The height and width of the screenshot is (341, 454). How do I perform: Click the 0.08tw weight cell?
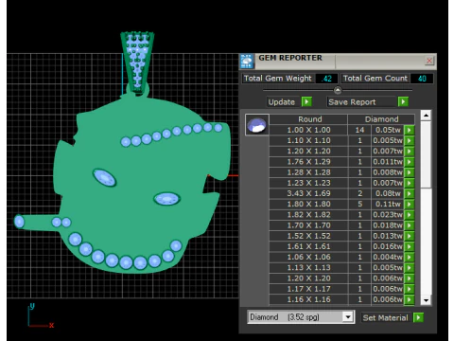(x=388, y=193)
